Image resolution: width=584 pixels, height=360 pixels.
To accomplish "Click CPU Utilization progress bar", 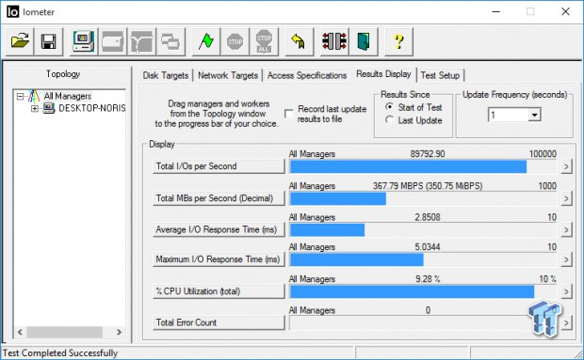I will tap(424, 291).
